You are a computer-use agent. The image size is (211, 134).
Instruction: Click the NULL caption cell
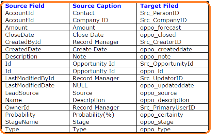pos(103,85)
